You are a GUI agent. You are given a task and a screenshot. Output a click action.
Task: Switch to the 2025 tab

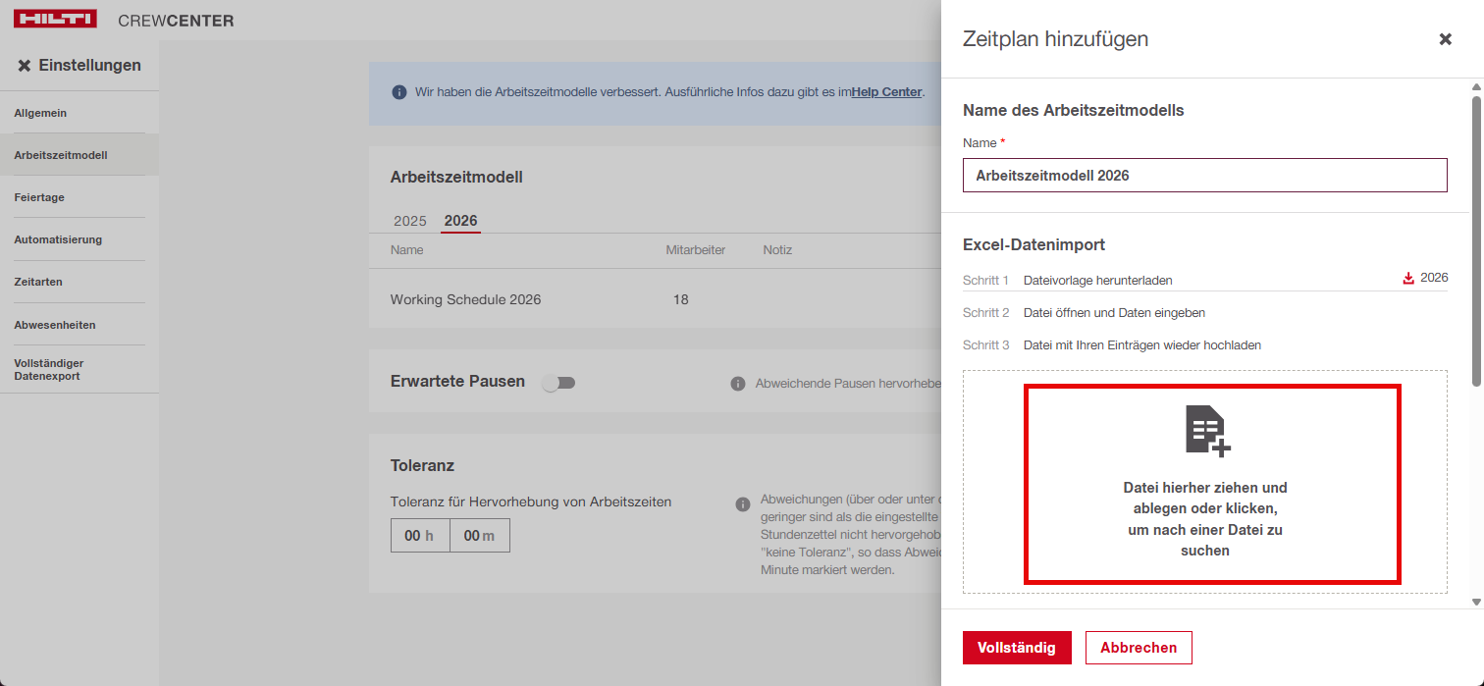pos(410,221)
